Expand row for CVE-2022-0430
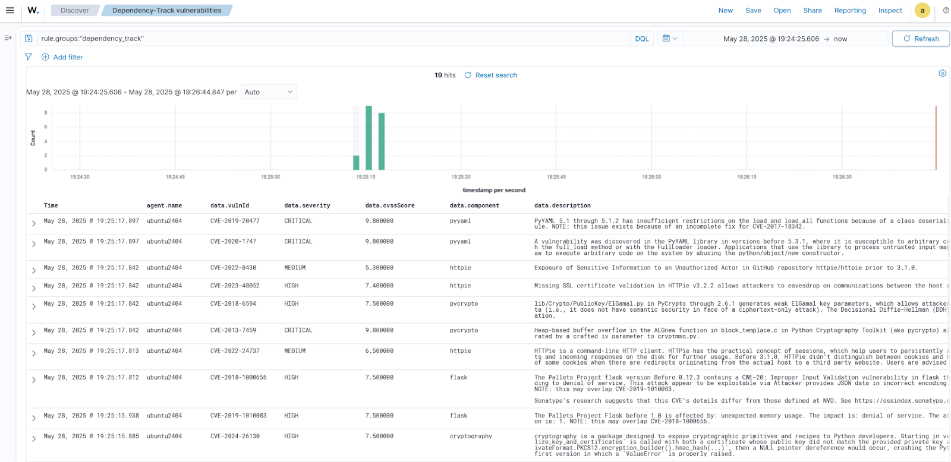Screen dimensions: 951x462 (34, 270)
